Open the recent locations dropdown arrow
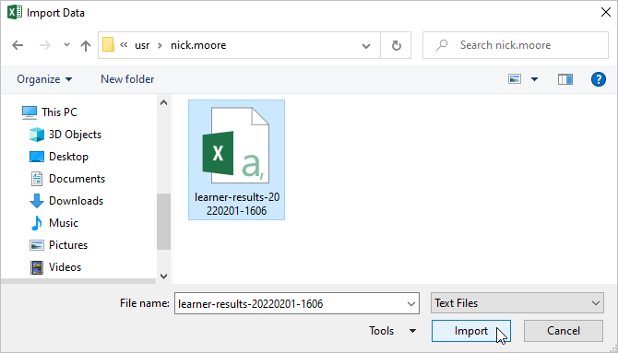 pyautogui.click(x=66, y=45)
